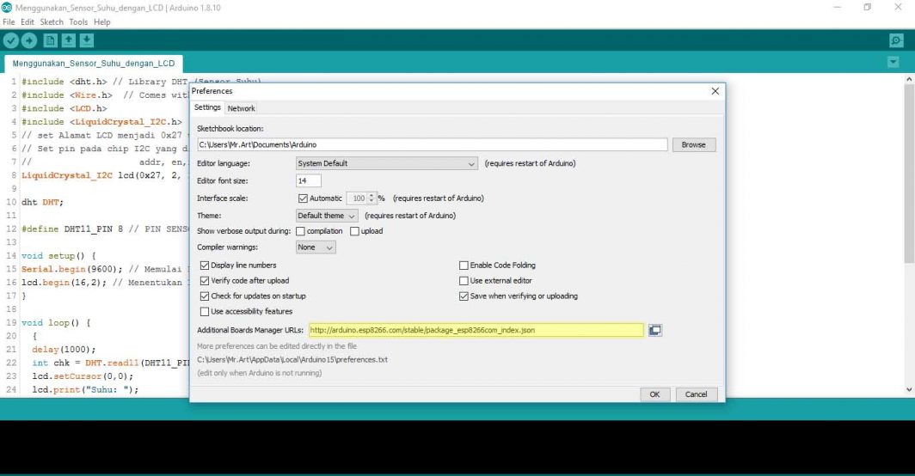
Task: Click the Save sketch icon
Action: [x=87, y=40]
